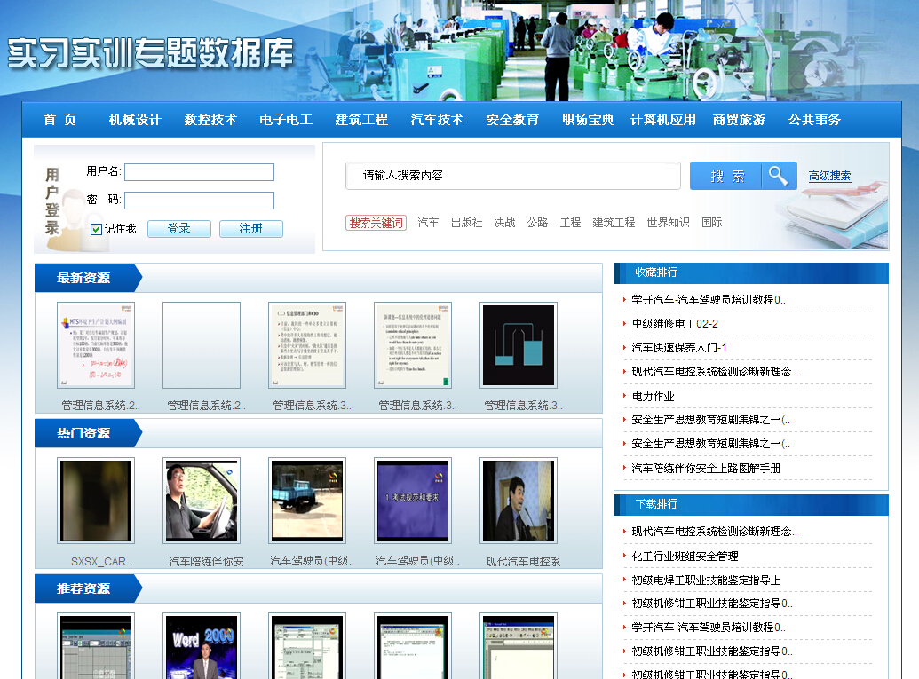Image resolution: width=919 pixels, height=679 pixels.
Task: Click the magnifying glass search icon
Action: coord(777,176)
